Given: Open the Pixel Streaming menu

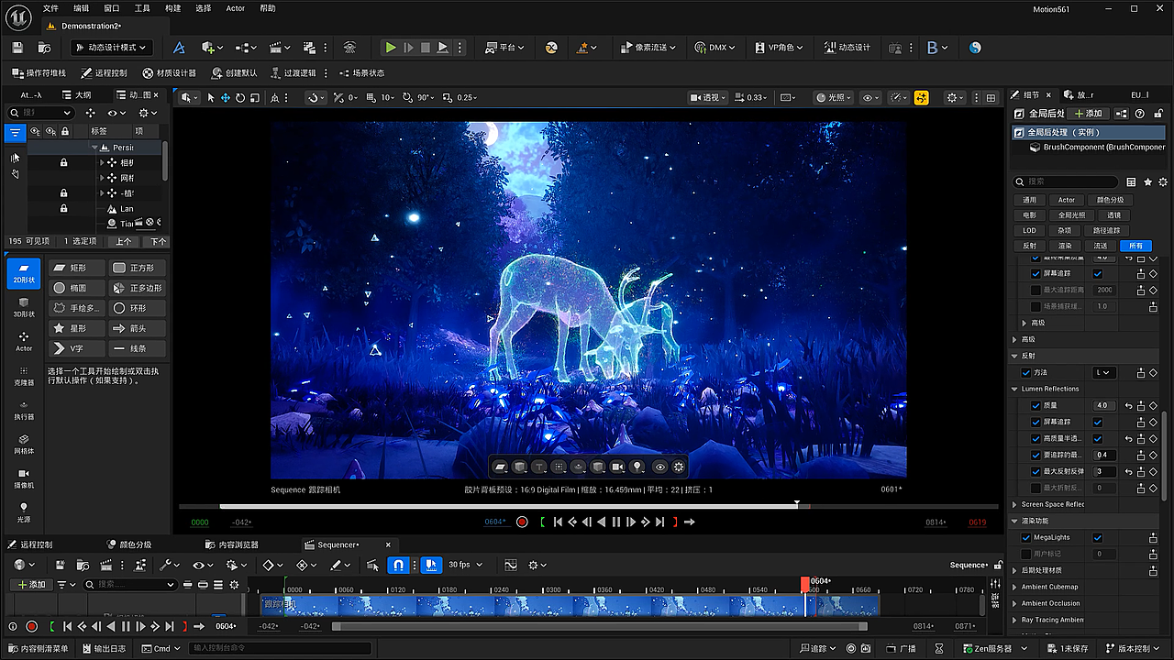Looking at the screenshot, I should (x=648, y=48).
